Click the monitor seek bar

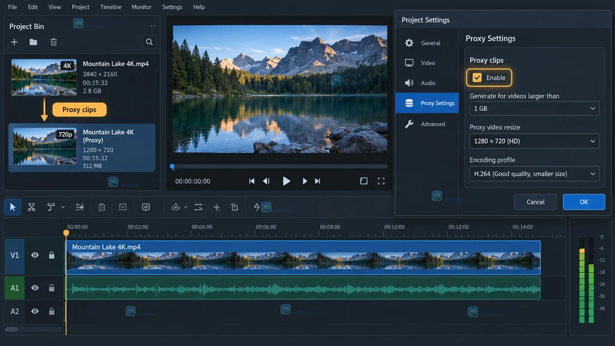point(280,166)
